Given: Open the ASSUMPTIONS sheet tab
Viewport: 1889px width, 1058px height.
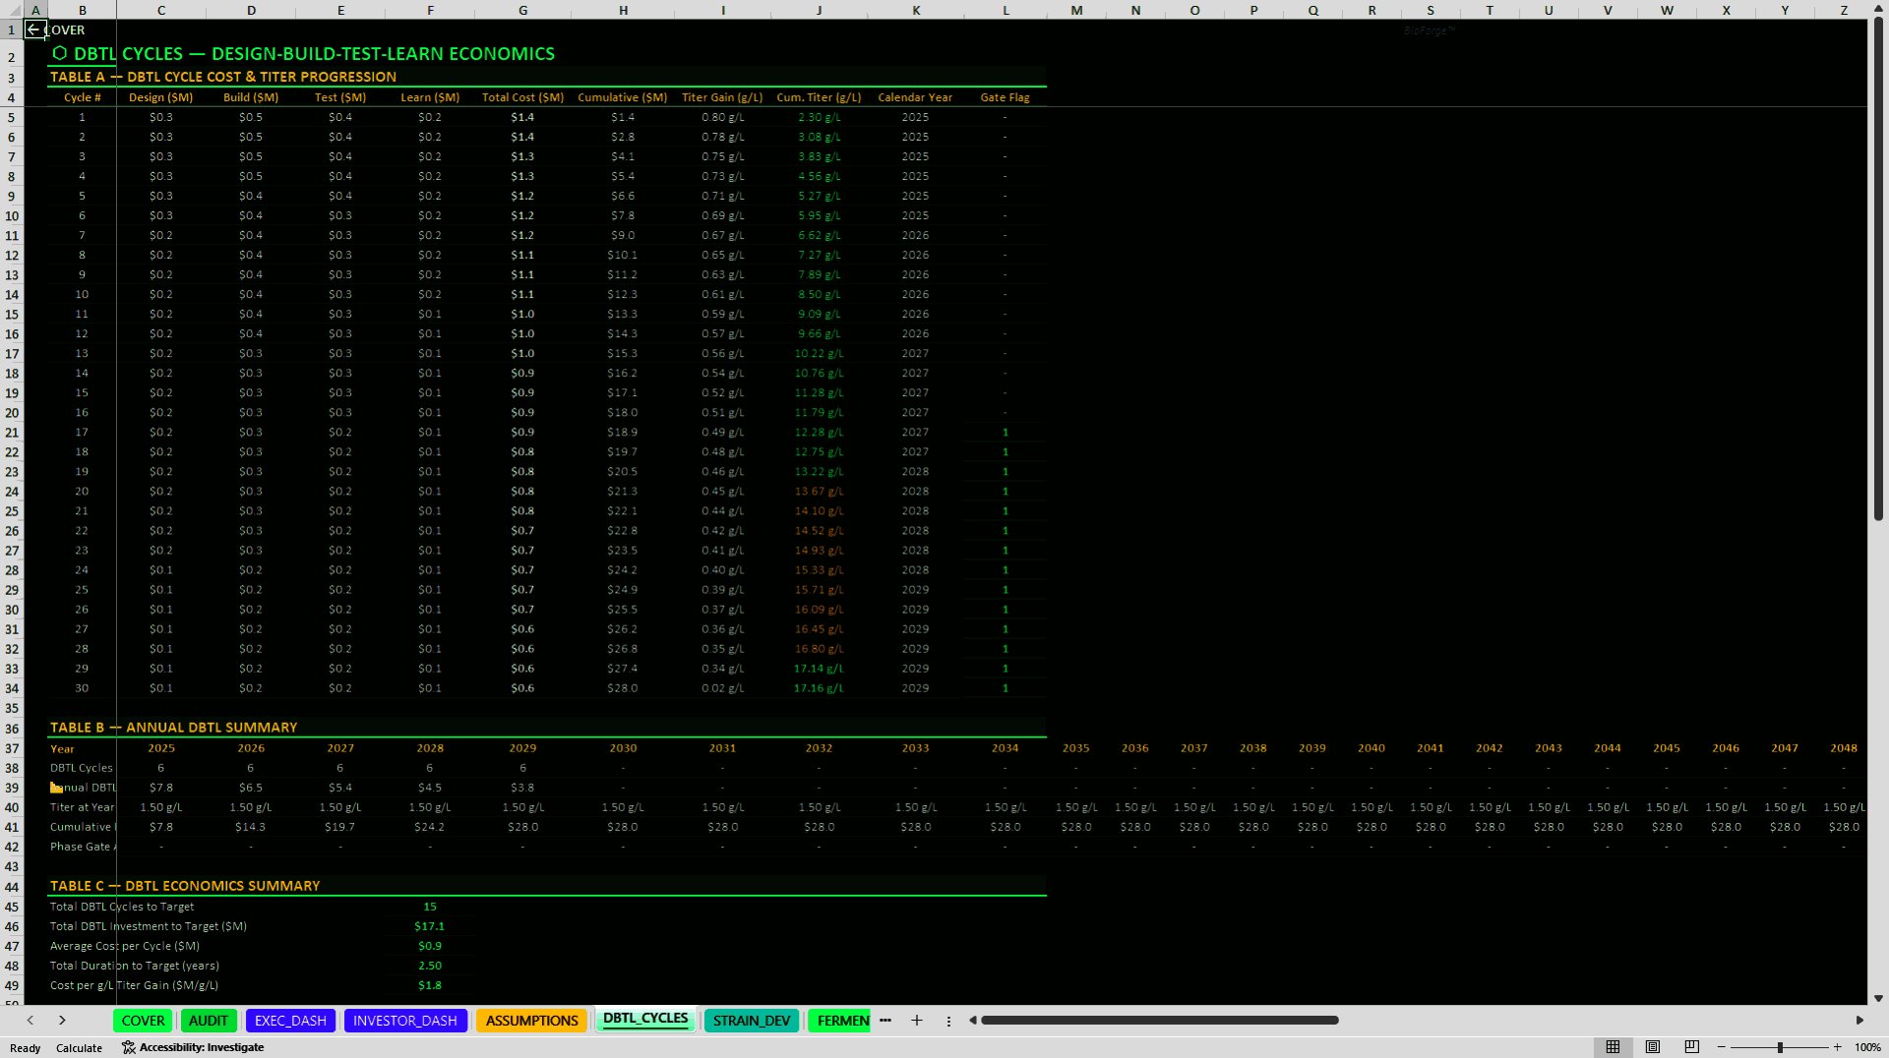Looking at the screenshot, I should pos(532,1021).
